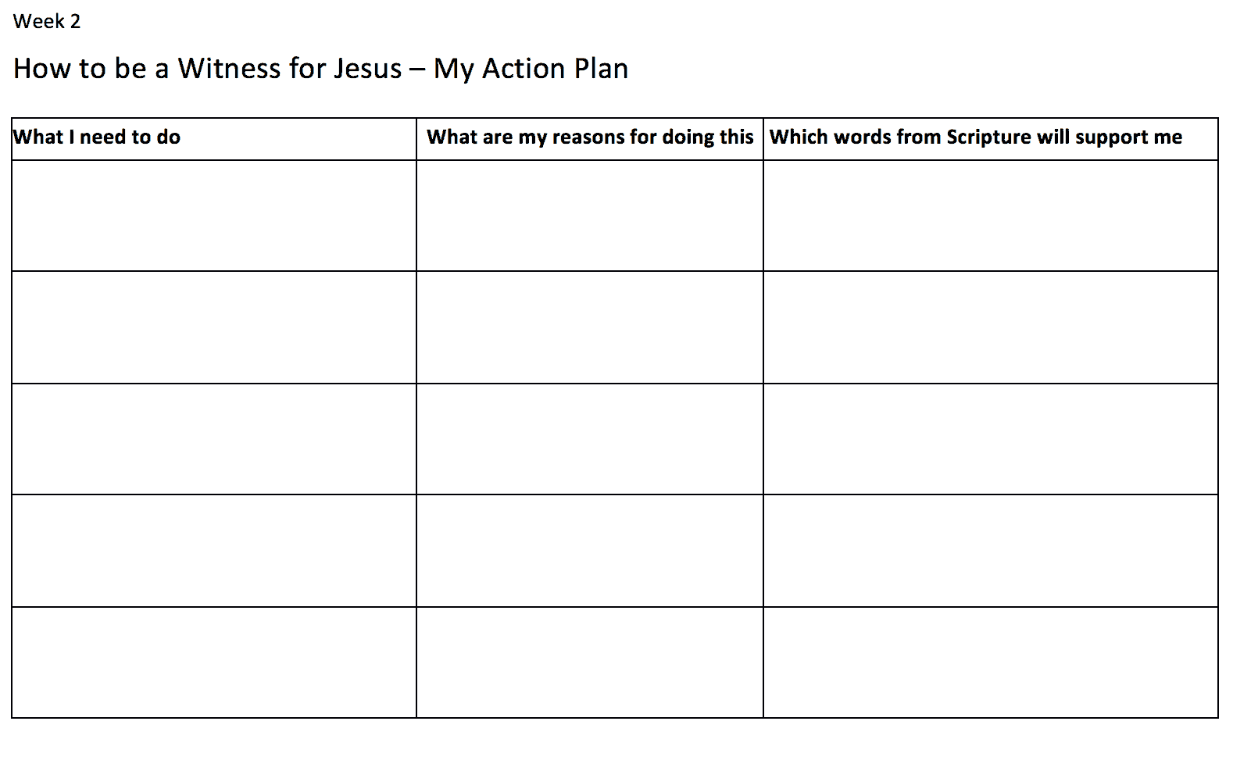Click the "What are my reasons for doing this" header
Screen dimensions: 1258x764
point(590,137)
